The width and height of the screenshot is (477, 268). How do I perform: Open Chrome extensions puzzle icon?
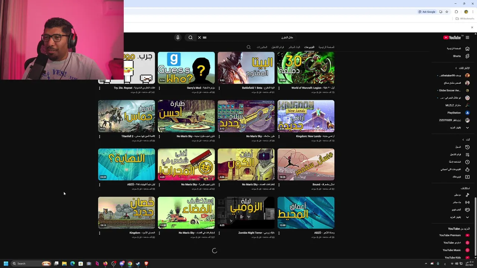pos(456,12)
